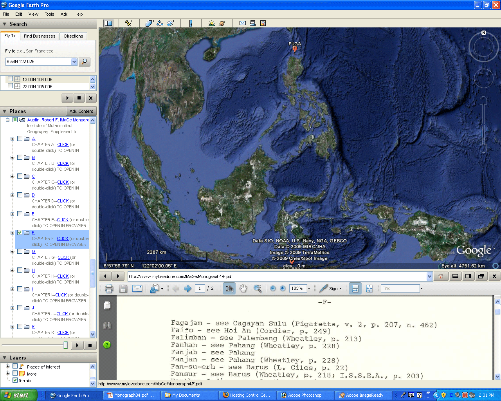
Task: Click the Fly to coordinates input field
Action: 38,61
